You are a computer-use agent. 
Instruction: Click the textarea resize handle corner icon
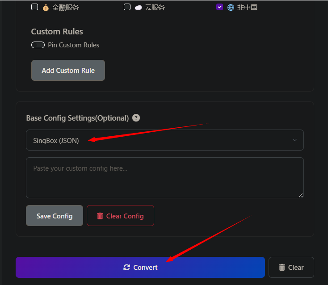tap(301, 195)
